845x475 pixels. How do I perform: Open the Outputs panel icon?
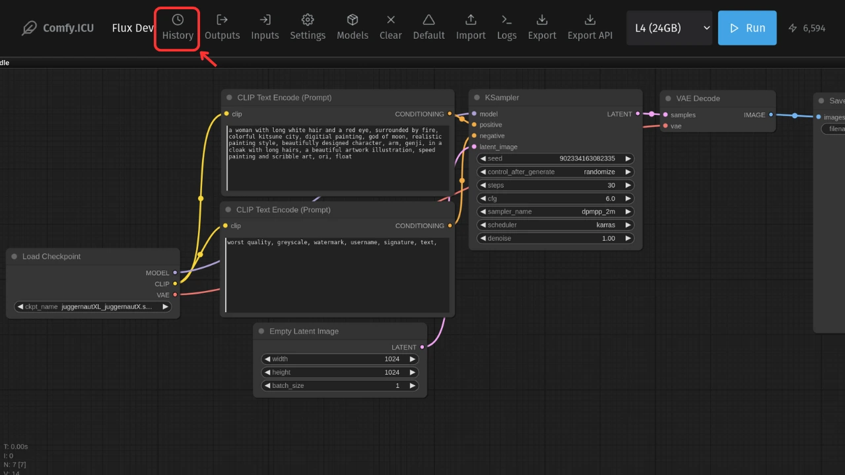[x=222, y=20]
